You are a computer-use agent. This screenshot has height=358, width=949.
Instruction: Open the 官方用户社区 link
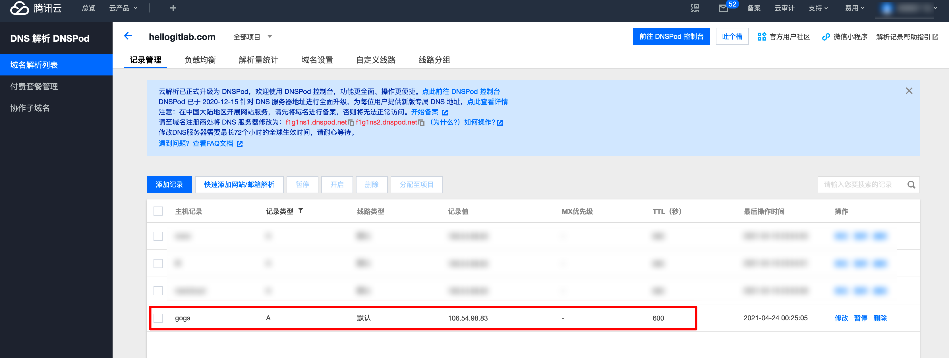coord(784,36)
